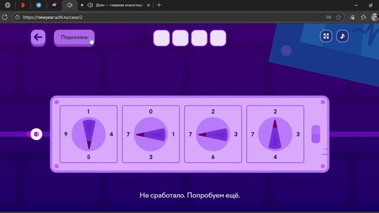Select the third empty answer slot
Screen dimensions: 379x213
click(199, 38)
